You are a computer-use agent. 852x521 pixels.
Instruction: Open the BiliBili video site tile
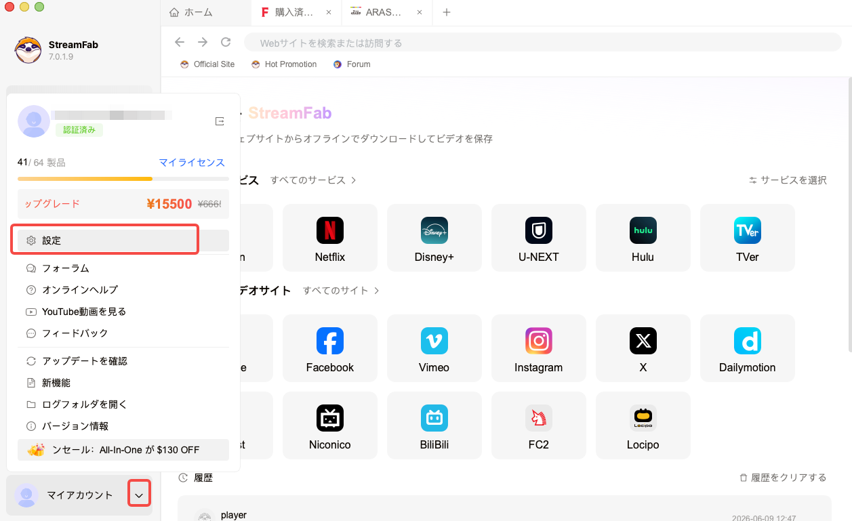click(x=434, y=425)
